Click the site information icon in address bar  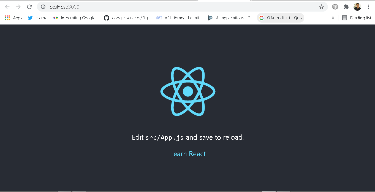[43, 7]
